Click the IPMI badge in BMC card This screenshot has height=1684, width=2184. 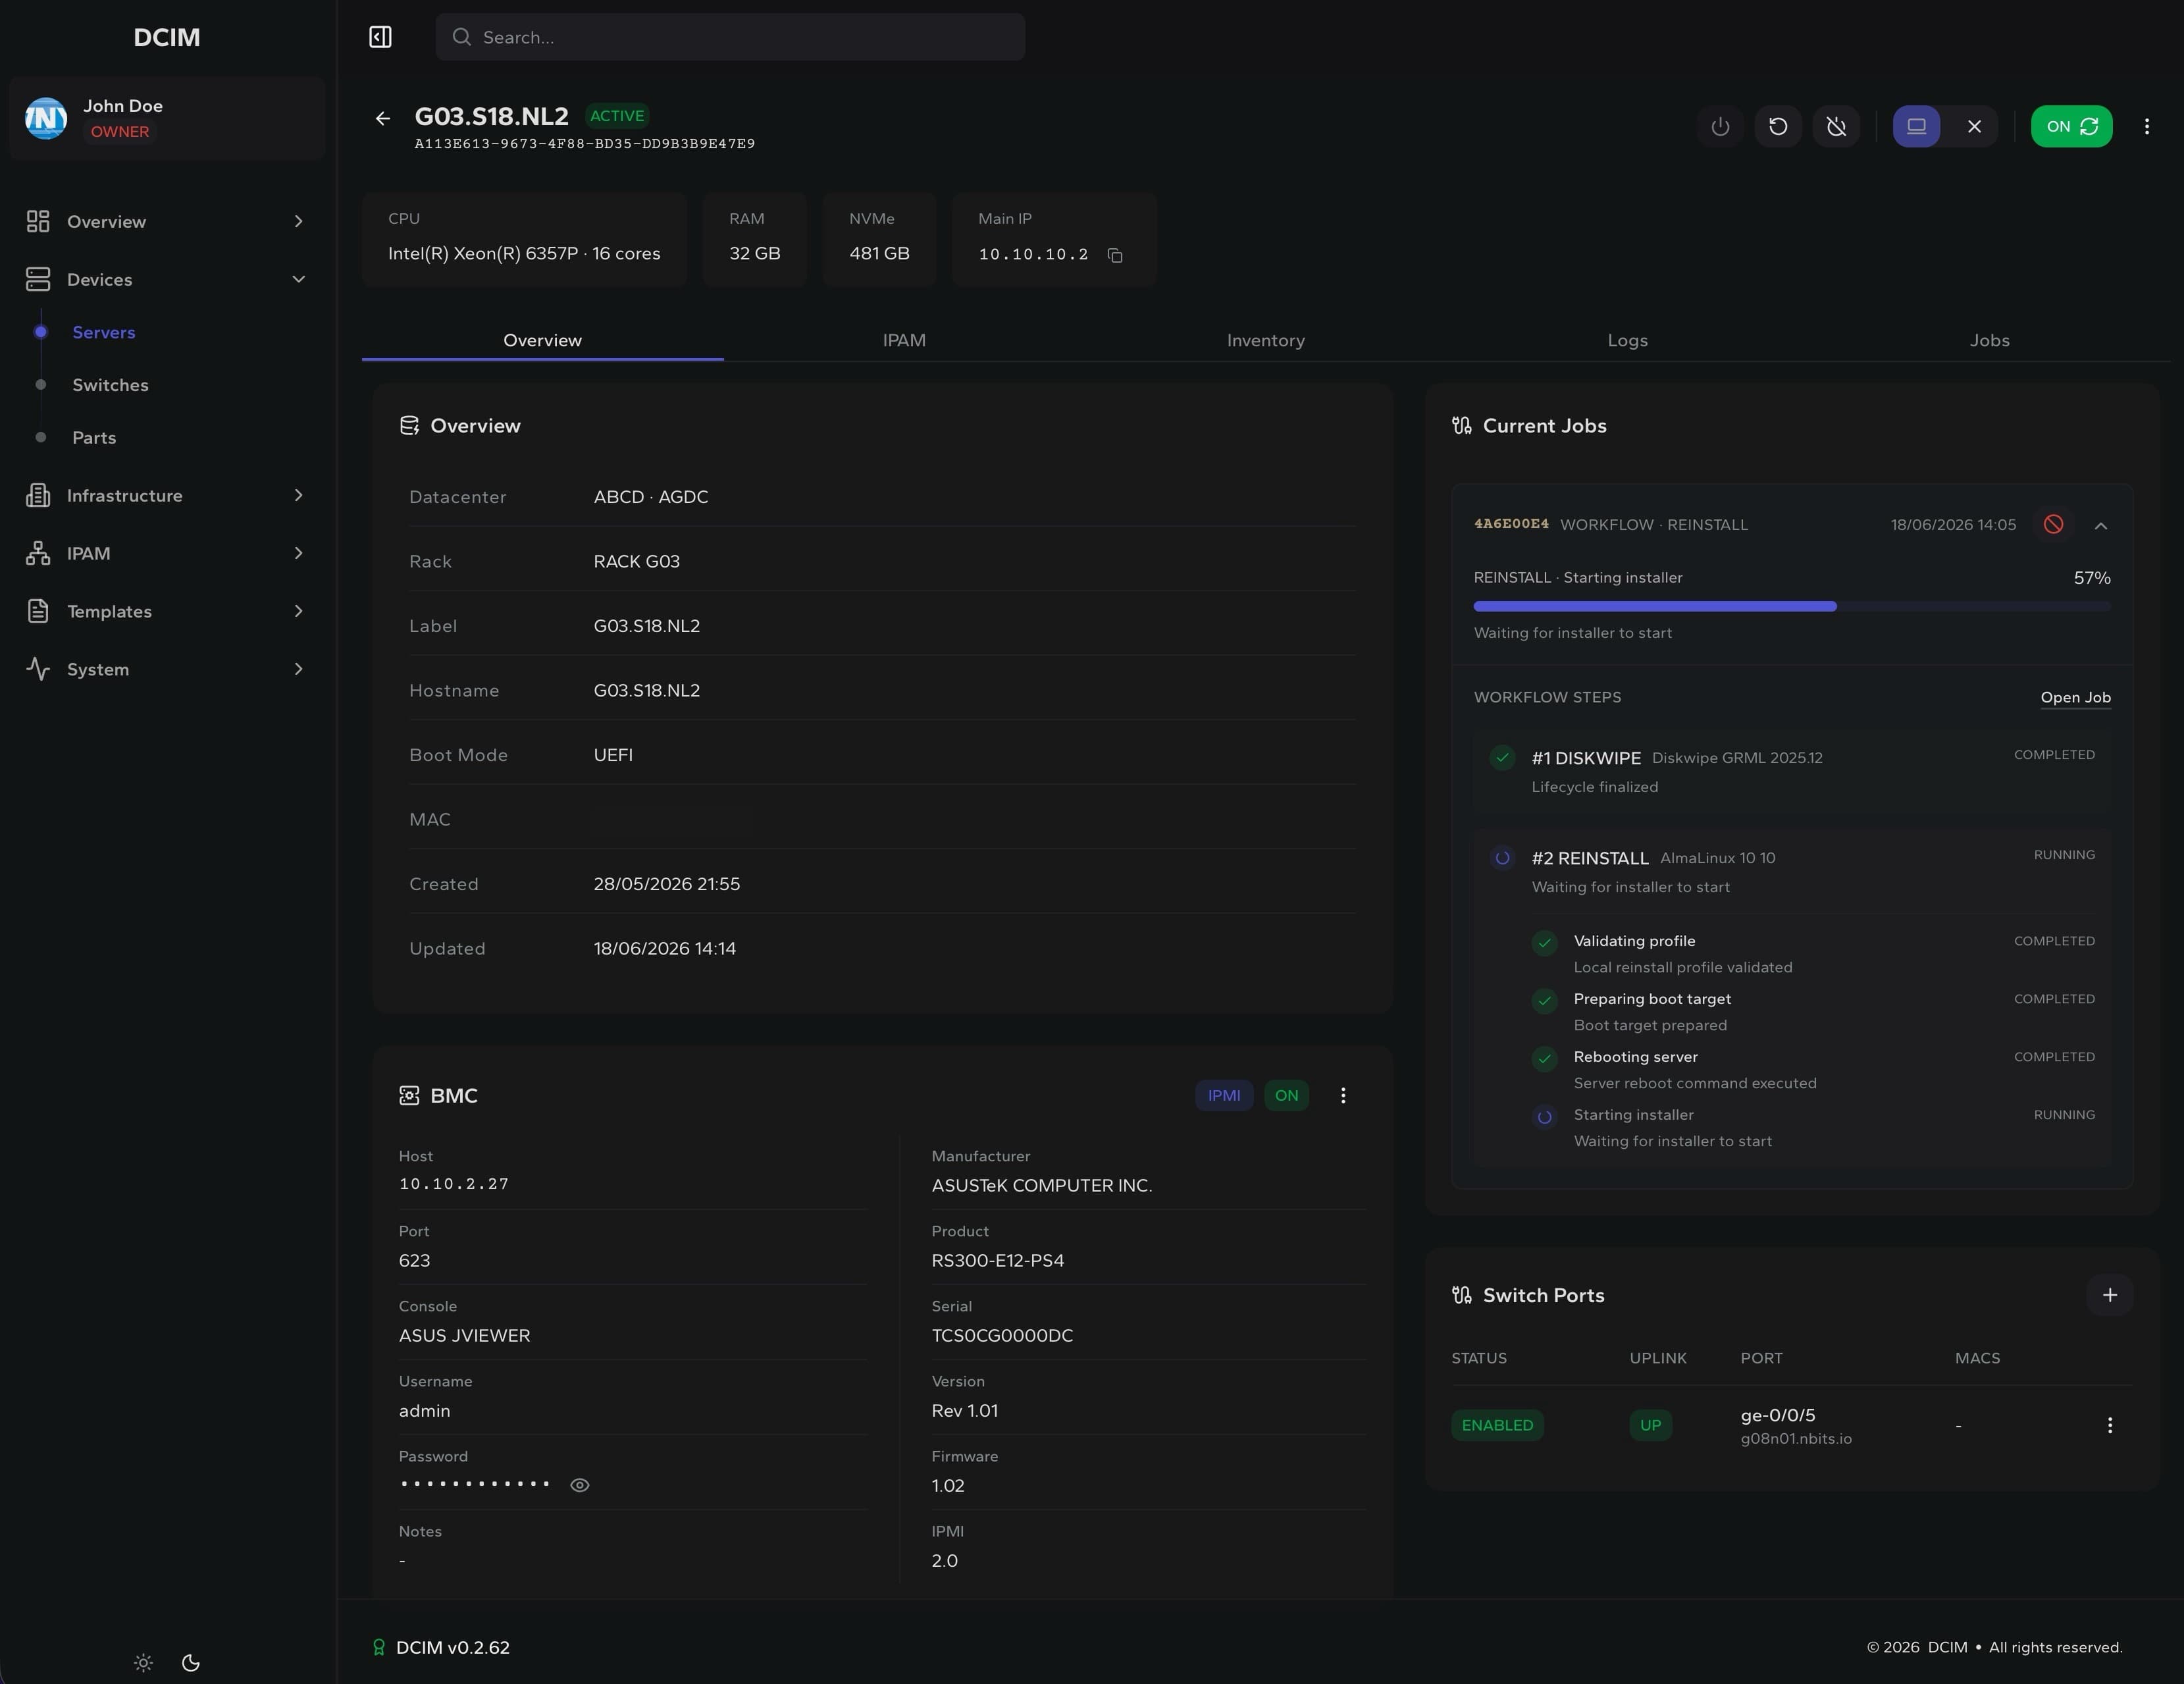(x=1224, y=1096)
